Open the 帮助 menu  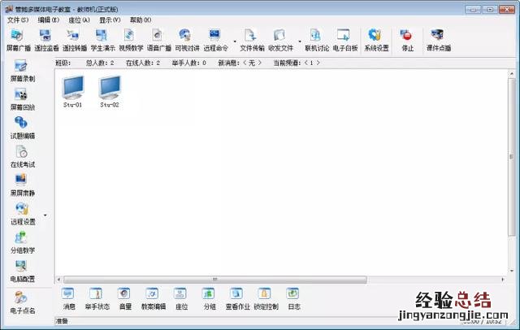click(141, 20)
